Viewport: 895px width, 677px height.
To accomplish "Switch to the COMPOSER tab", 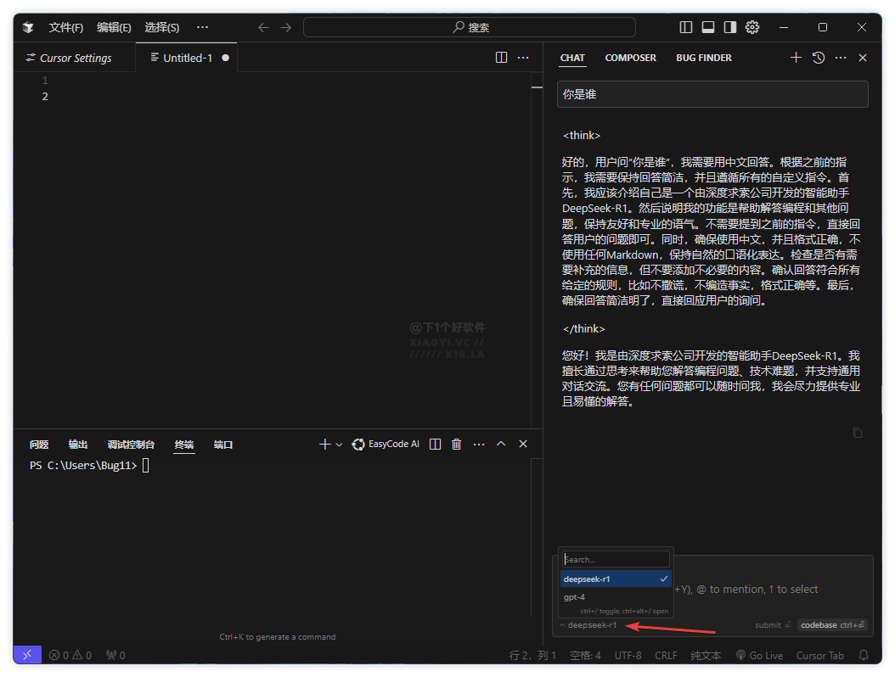I will point(630,58).
